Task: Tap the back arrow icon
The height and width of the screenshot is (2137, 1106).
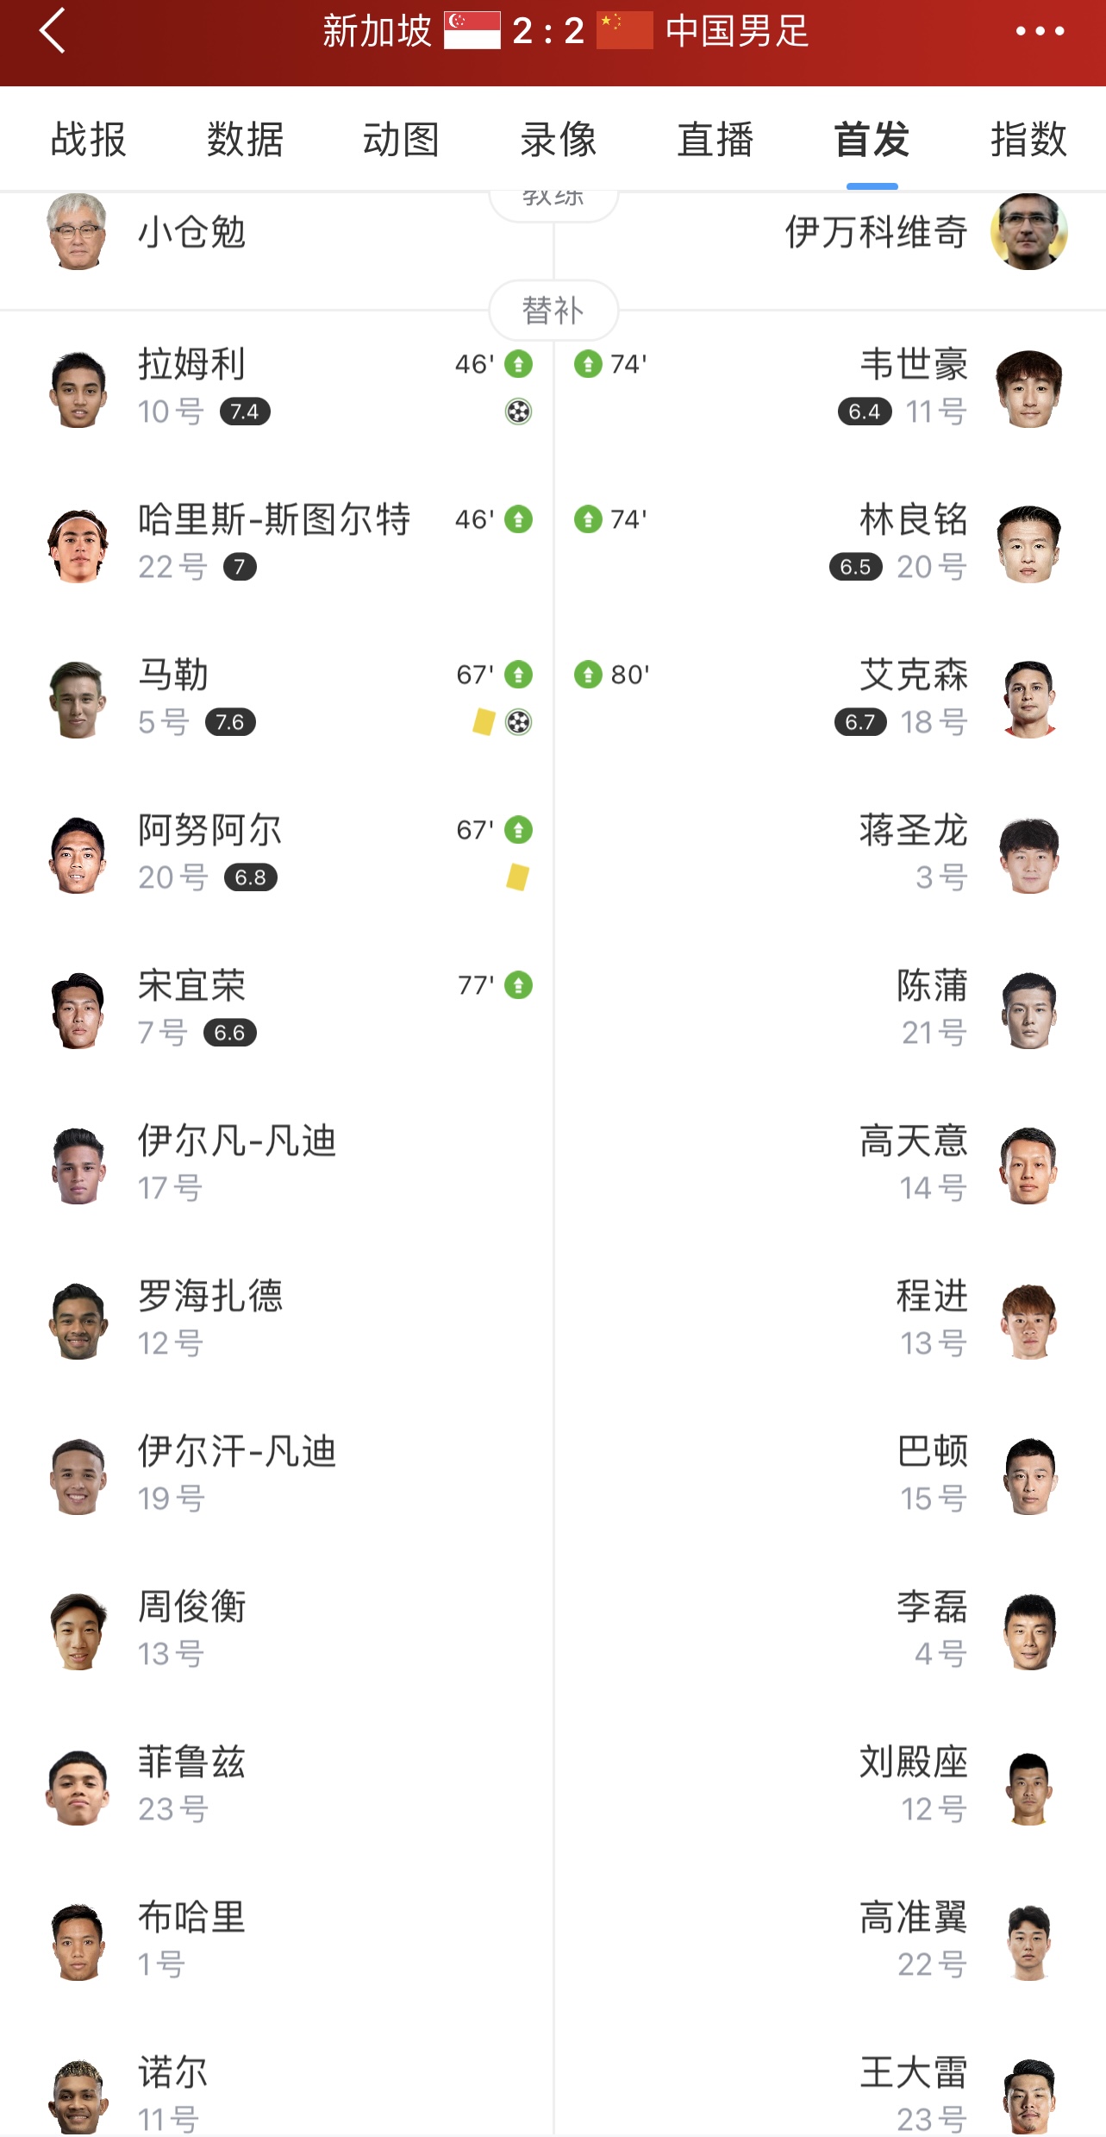Action: (x=53, y=32)
